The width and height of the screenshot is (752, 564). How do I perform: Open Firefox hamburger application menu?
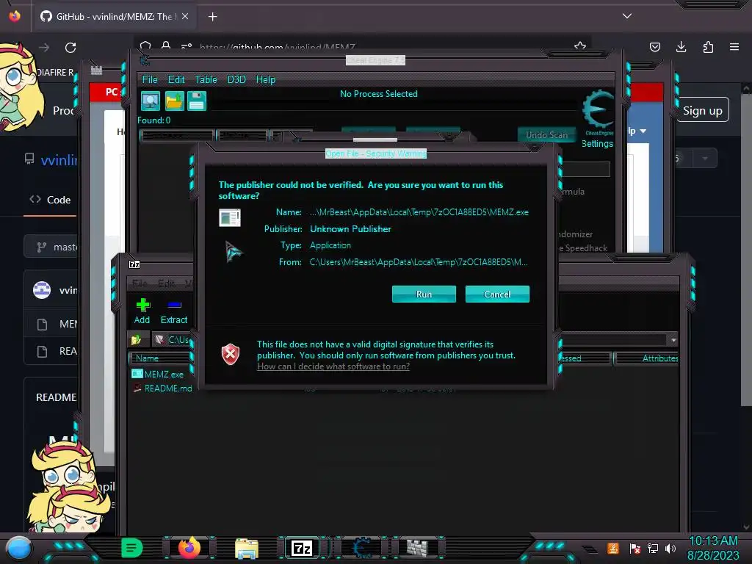pyautogui.click(x=734, y=47)
